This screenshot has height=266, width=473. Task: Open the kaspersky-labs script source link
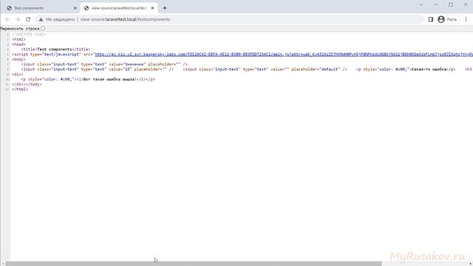pyautogui.click(x=284, y=54)
